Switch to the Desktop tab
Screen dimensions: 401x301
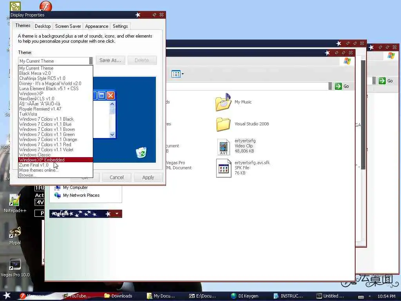point(43,26)
